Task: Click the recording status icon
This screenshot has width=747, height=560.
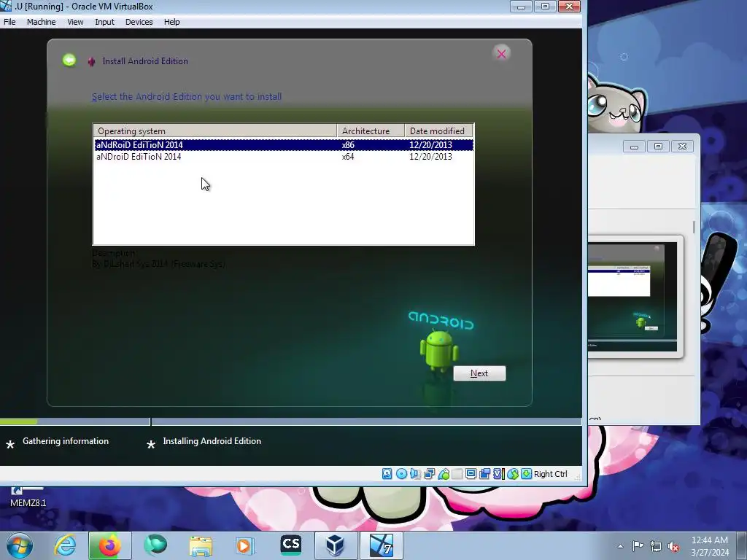Action: pos(484,474)
